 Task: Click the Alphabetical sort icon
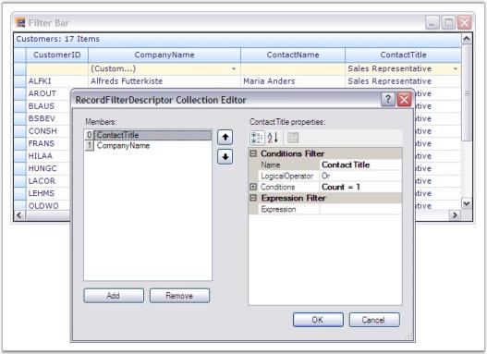point(273,138)
